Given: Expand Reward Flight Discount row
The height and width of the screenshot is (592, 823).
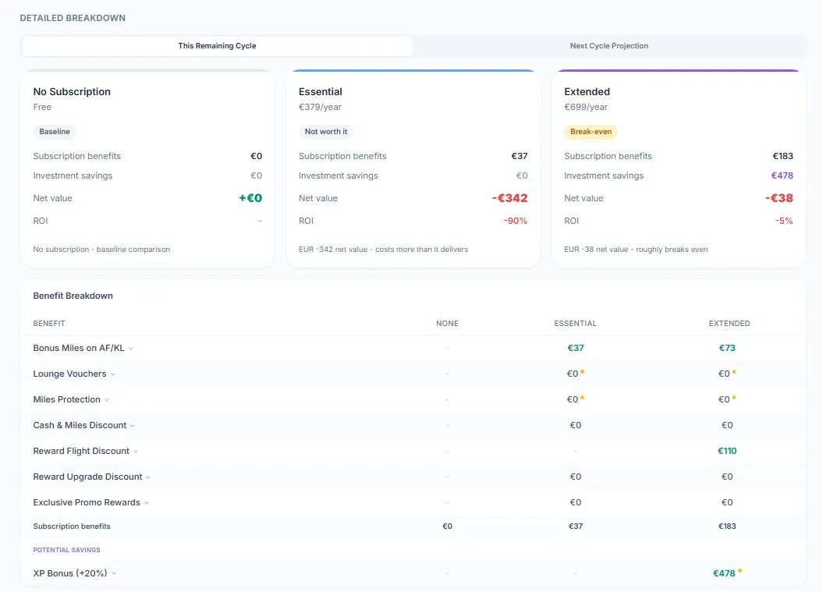Looking at the screenshot, I should [136, 452].
